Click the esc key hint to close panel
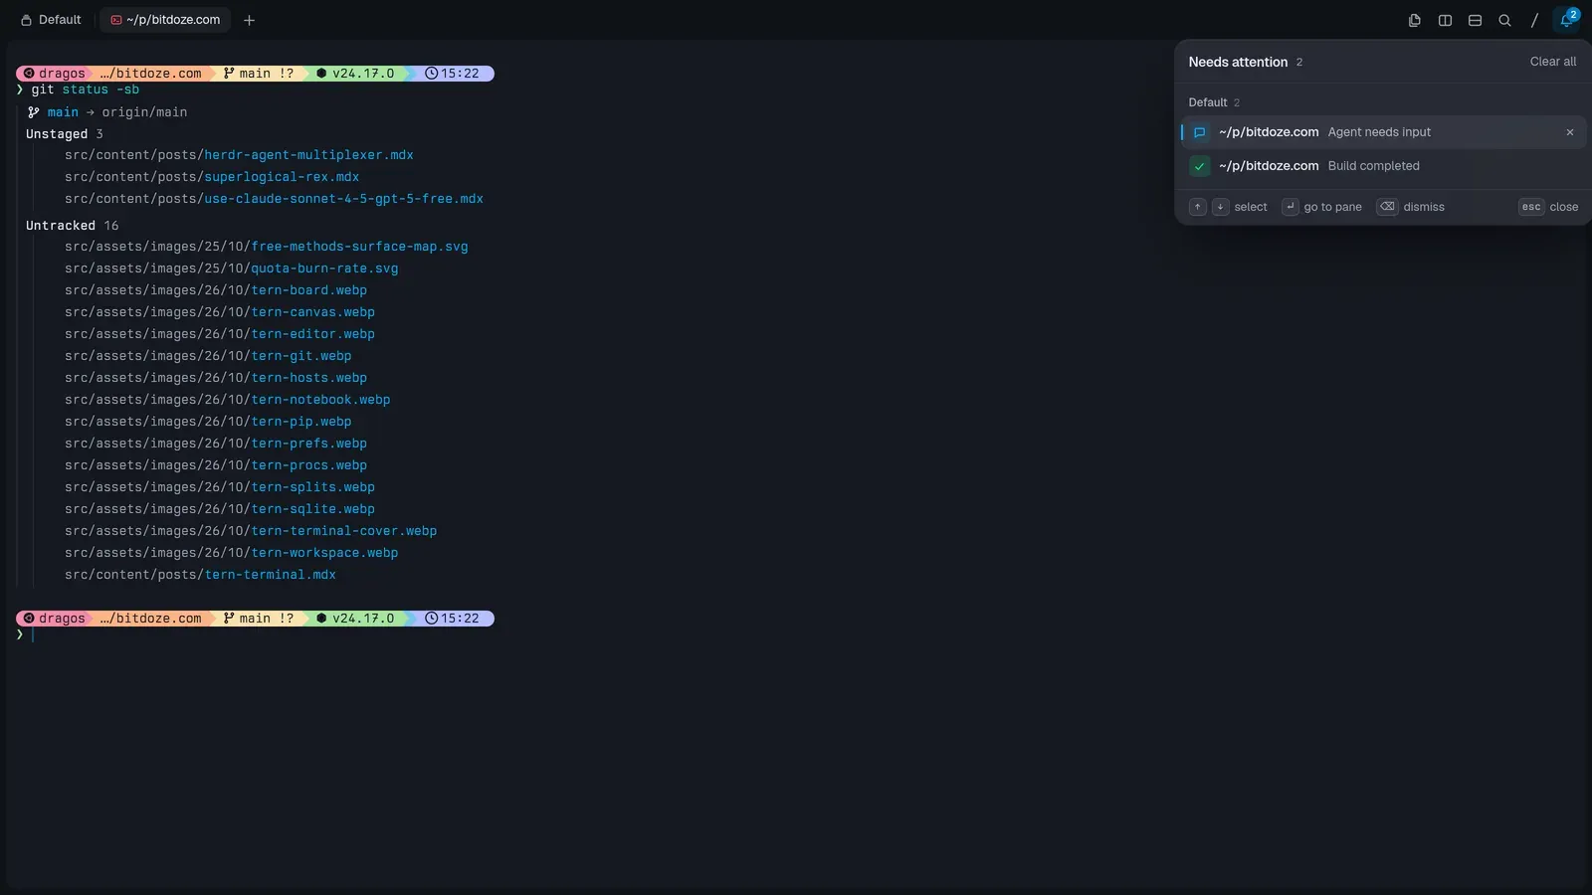1592x895 pixels. point(1531,207)
